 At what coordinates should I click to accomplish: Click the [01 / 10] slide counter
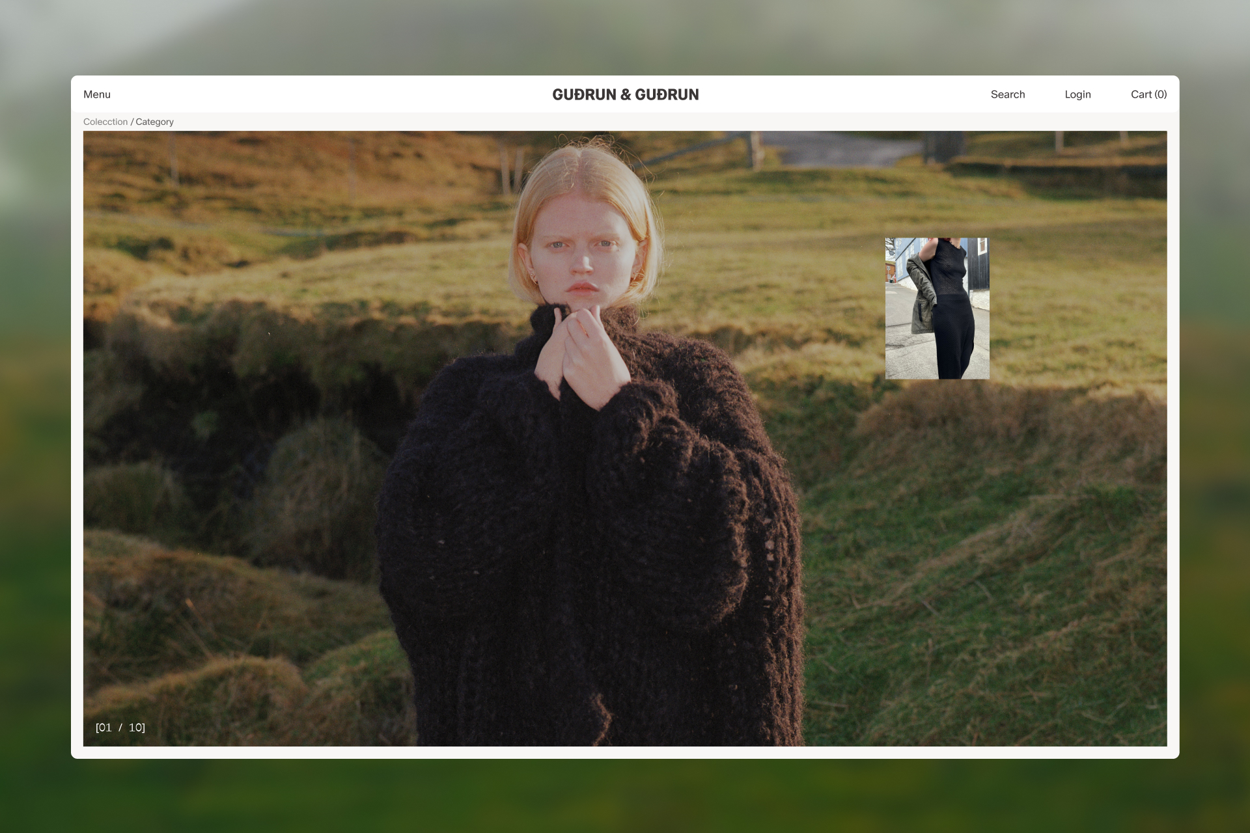point(120,728)
